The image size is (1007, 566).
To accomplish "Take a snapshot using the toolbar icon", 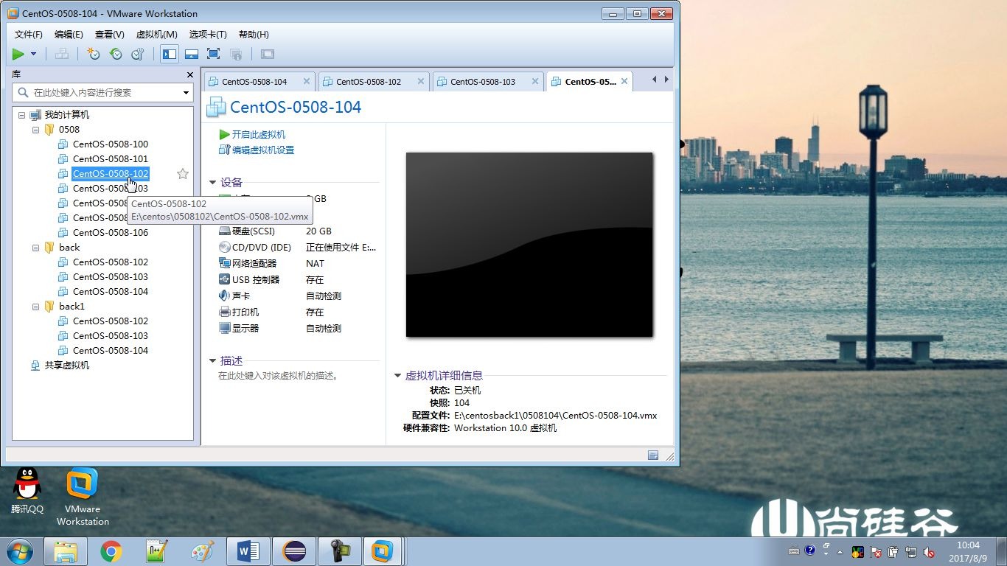I will [94, 54].
